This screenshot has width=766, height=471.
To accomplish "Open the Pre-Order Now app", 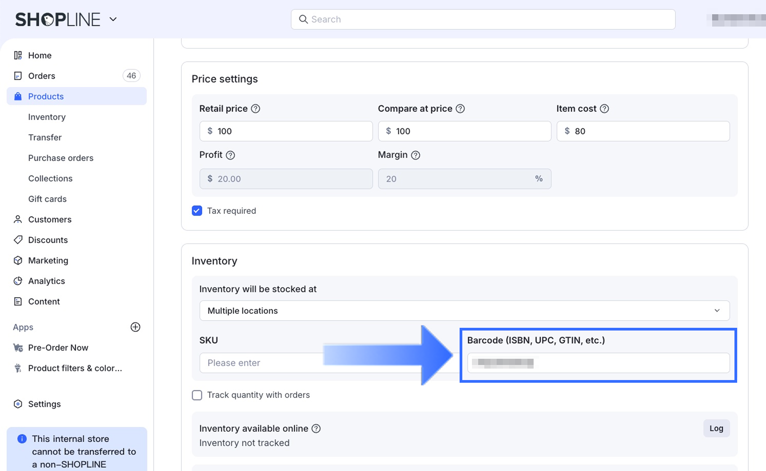I will 58,348.
